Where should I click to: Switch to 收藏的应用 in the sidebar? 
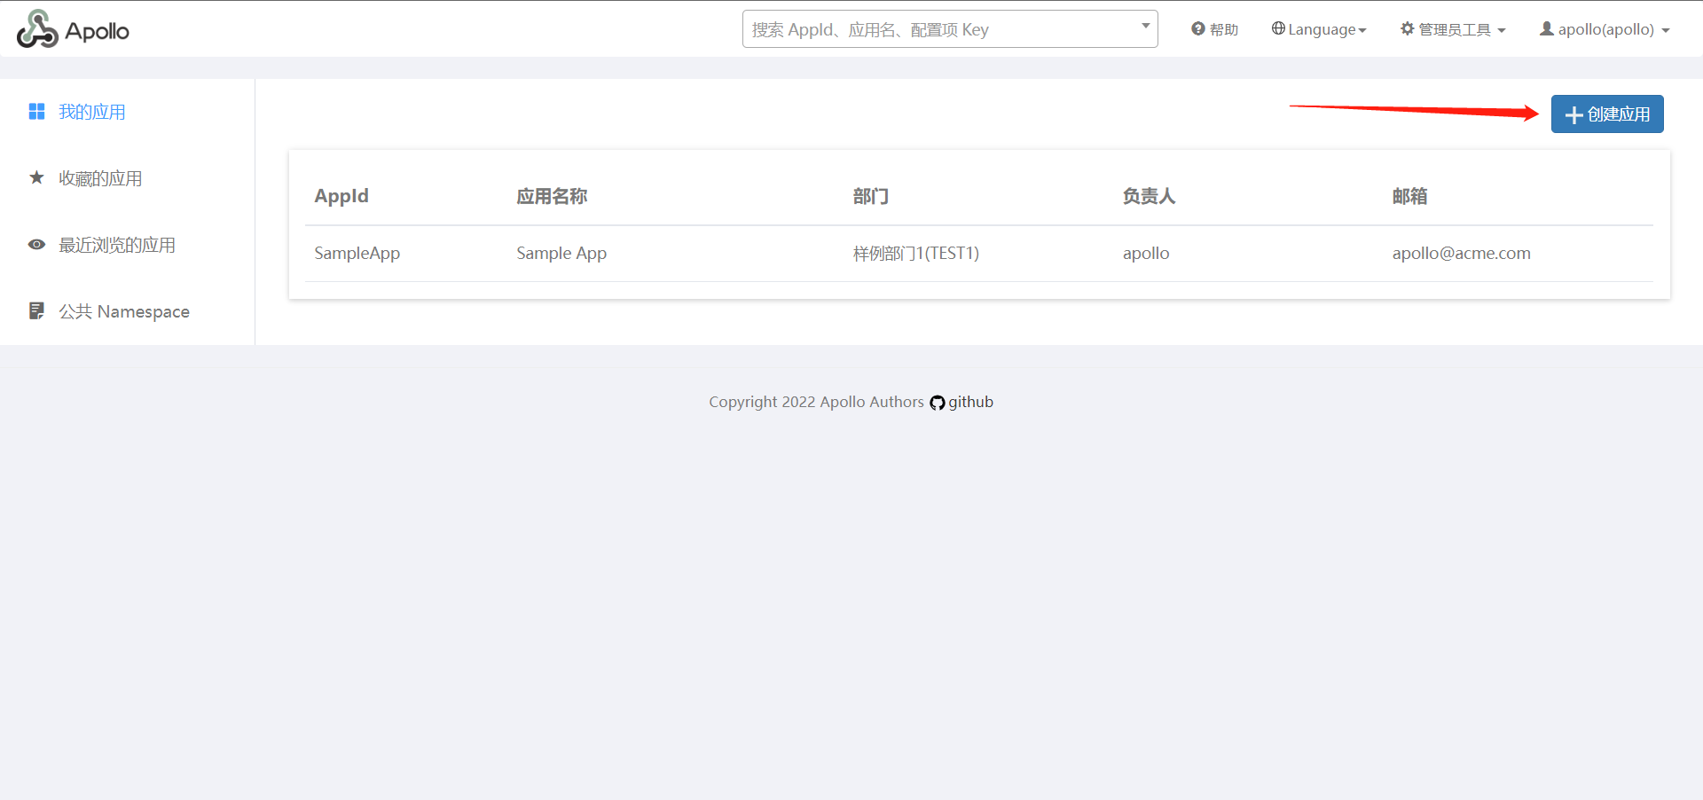[100, 177]
